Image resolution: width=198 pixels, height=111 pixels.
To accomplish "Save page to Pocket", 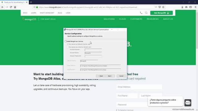I will click(160, 7).
